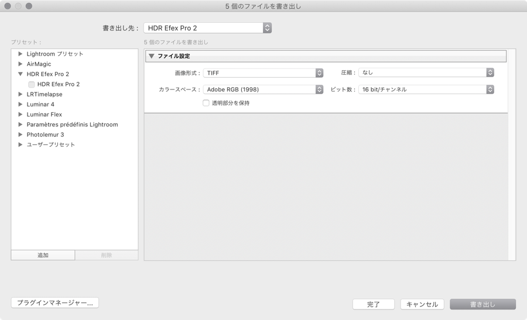The width and height of the screenshot is (527, 320).
Task: Click the greyed-out 削除 button
Action: click(x=107, y=255)
